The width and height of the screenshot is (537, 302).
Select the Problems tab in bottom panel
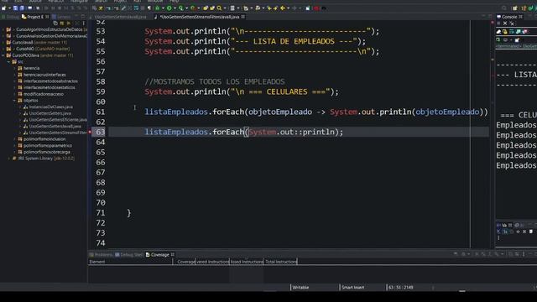coord(101,255)
